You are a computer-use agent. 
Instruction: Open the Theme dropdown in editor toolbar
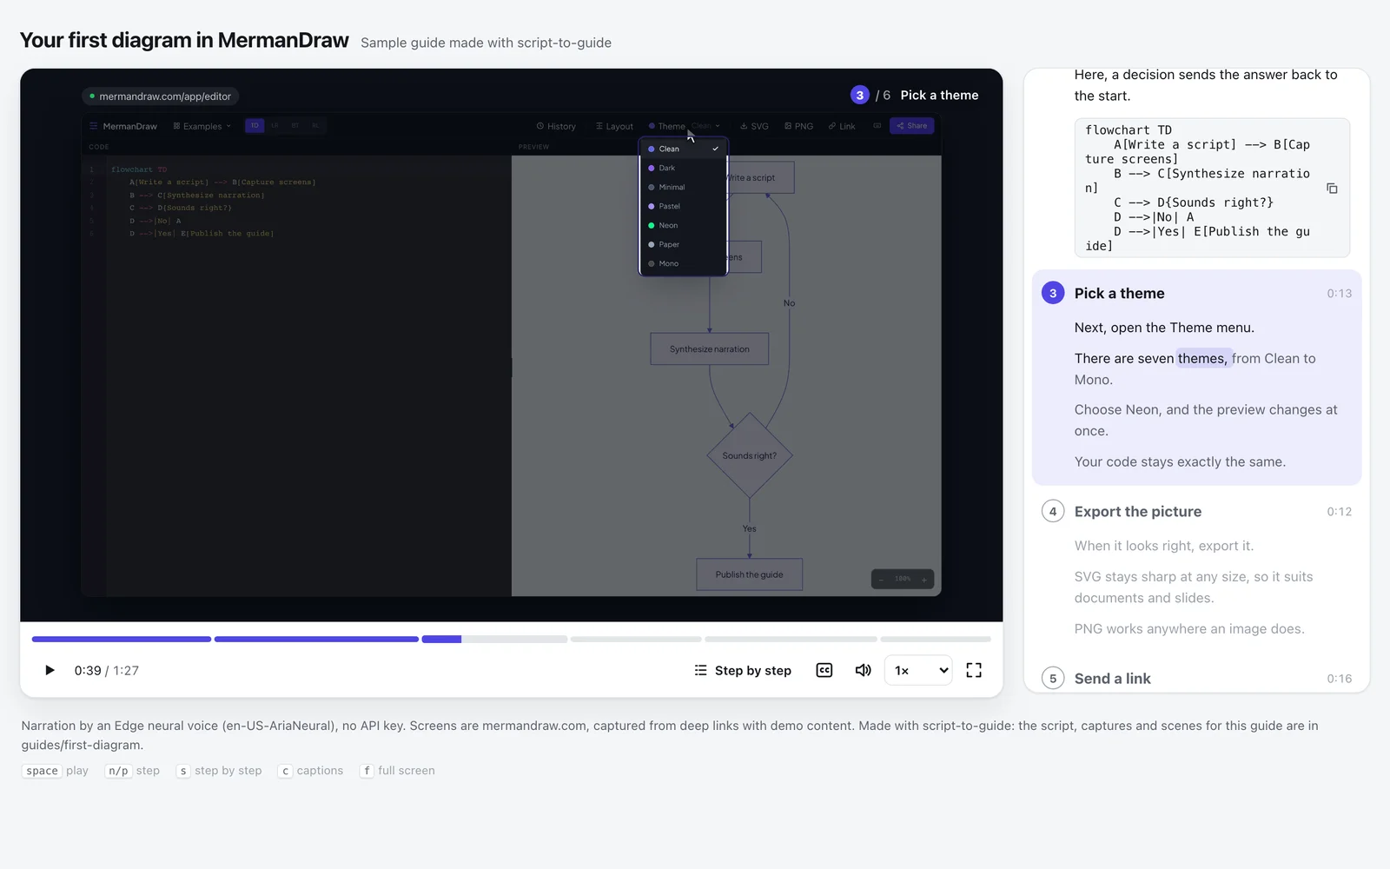(x=685, y=126)
